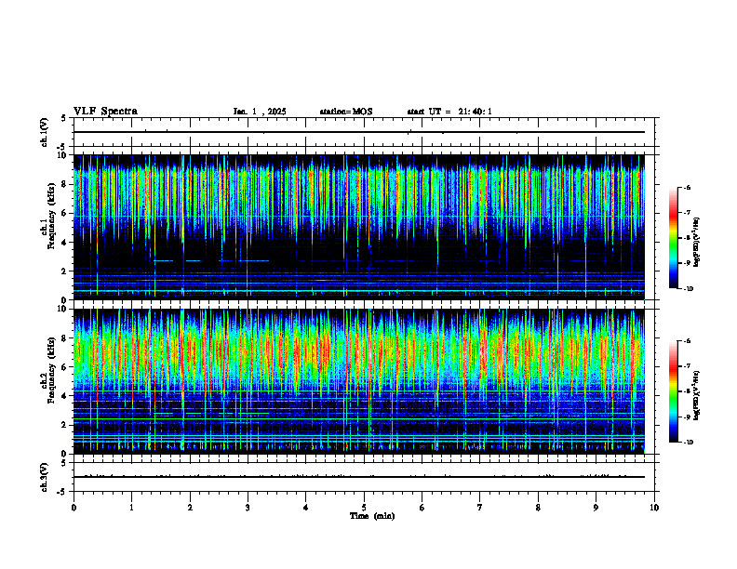Click the ch.1 colorbar "-6" scale label
The height and width of the screenshot is (569, 737).
pyautogui.click(x=688, y=187)
